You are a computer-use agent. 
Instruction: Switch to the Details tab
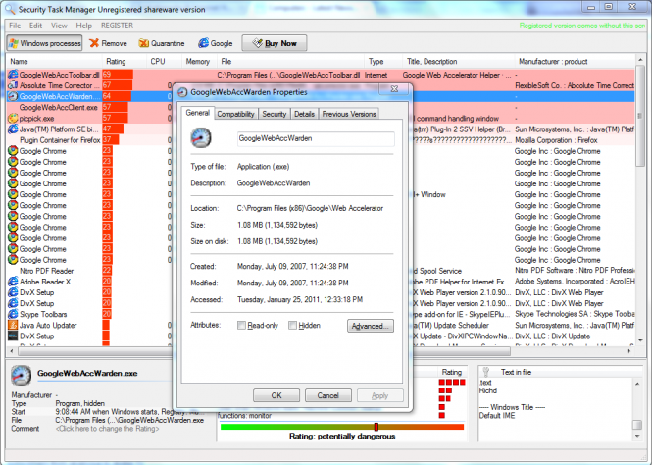click(304, 114)
